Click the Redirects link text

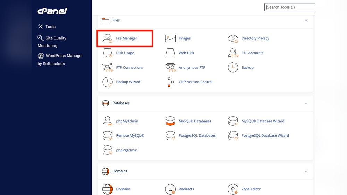tap(186, 189)
